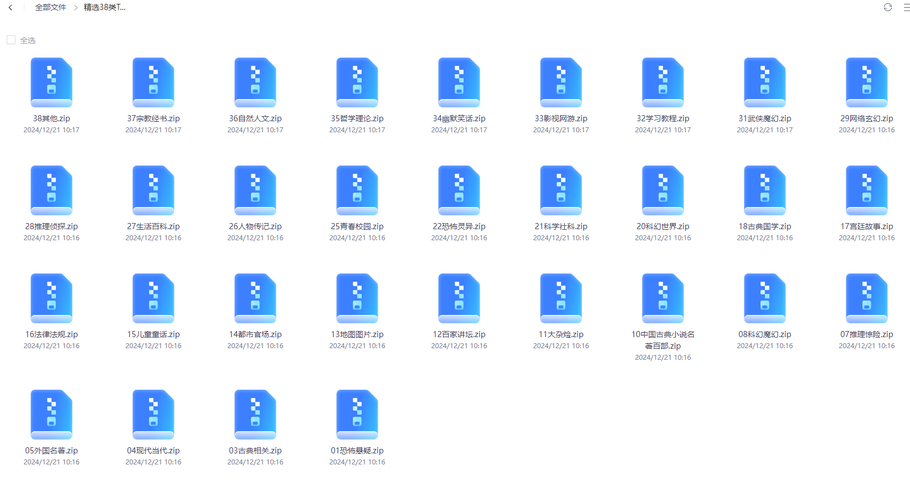The width and height of the screenshot is (910, 491).
Task: Click the 18古典国学.zip archive icon
Action: pos(765,190)
